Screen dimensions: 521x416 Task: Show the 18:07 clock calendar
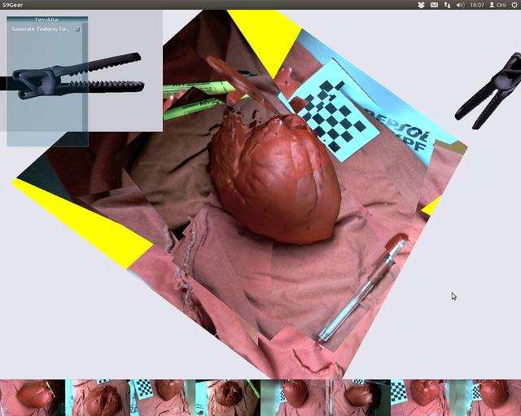pyautogui.click(x=477, y=5)
